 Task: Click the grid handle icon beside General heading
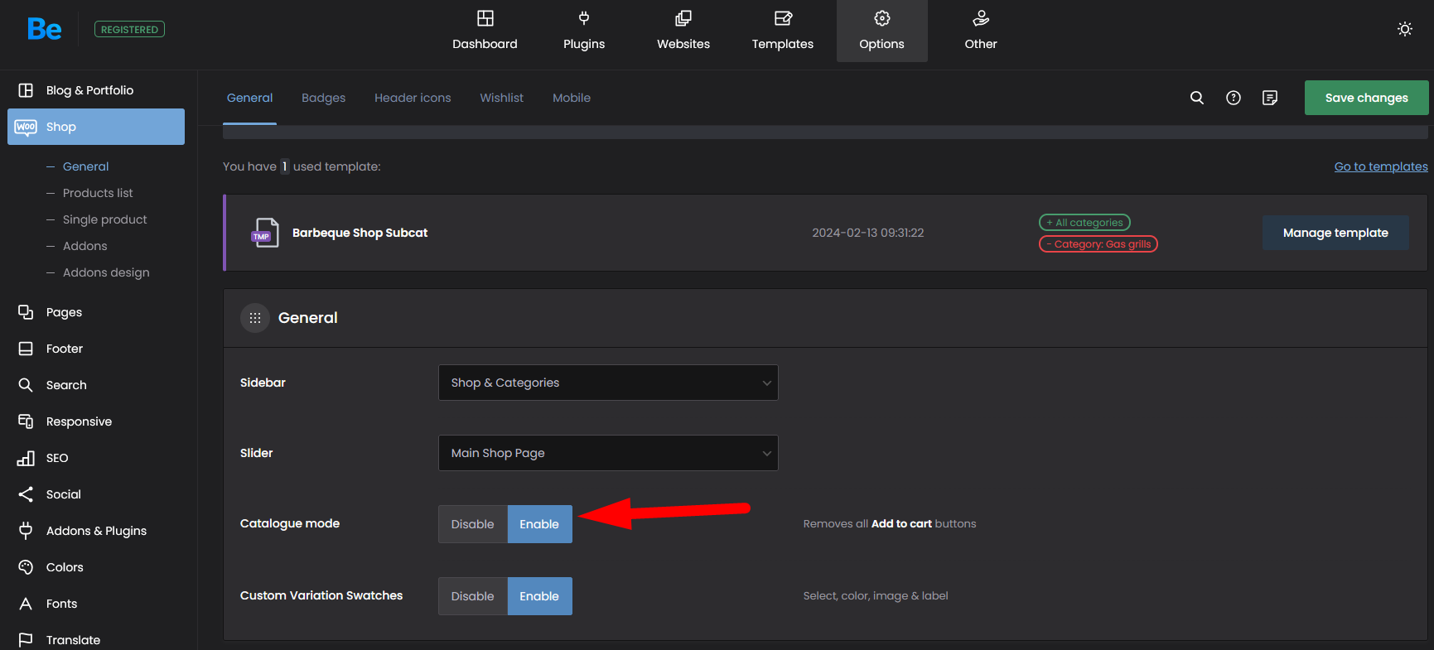pos(255,318)
